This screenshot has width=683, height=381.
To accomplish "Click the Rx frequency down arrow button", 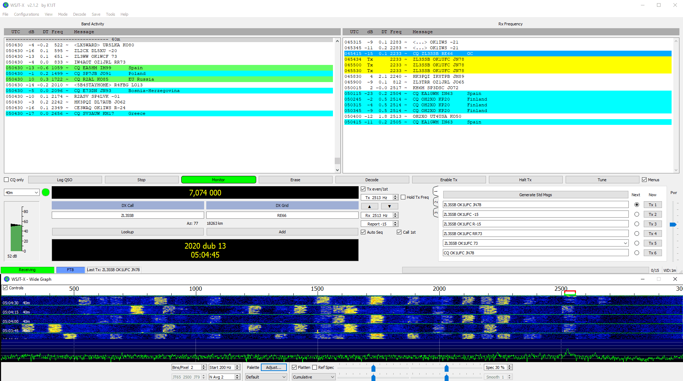I will click(389, 206).
